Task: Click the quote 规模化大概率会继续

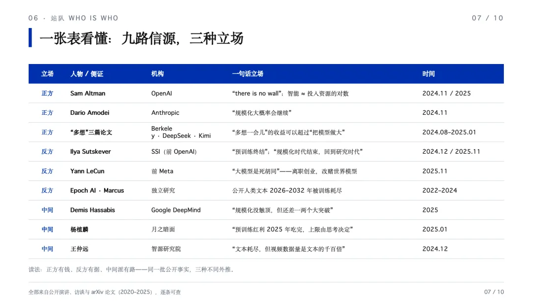Action: 262,113
